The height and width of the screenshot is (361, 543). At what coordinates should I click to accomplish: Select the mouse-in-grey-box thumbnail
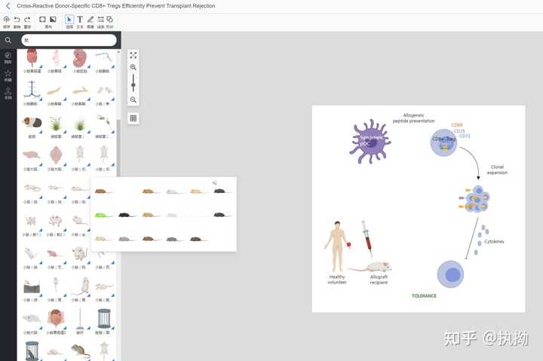point(32,286)
